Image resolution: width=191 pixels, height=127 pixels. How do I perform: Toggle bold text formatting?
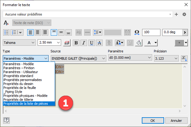pyautogui.click(x=76, y=43)
